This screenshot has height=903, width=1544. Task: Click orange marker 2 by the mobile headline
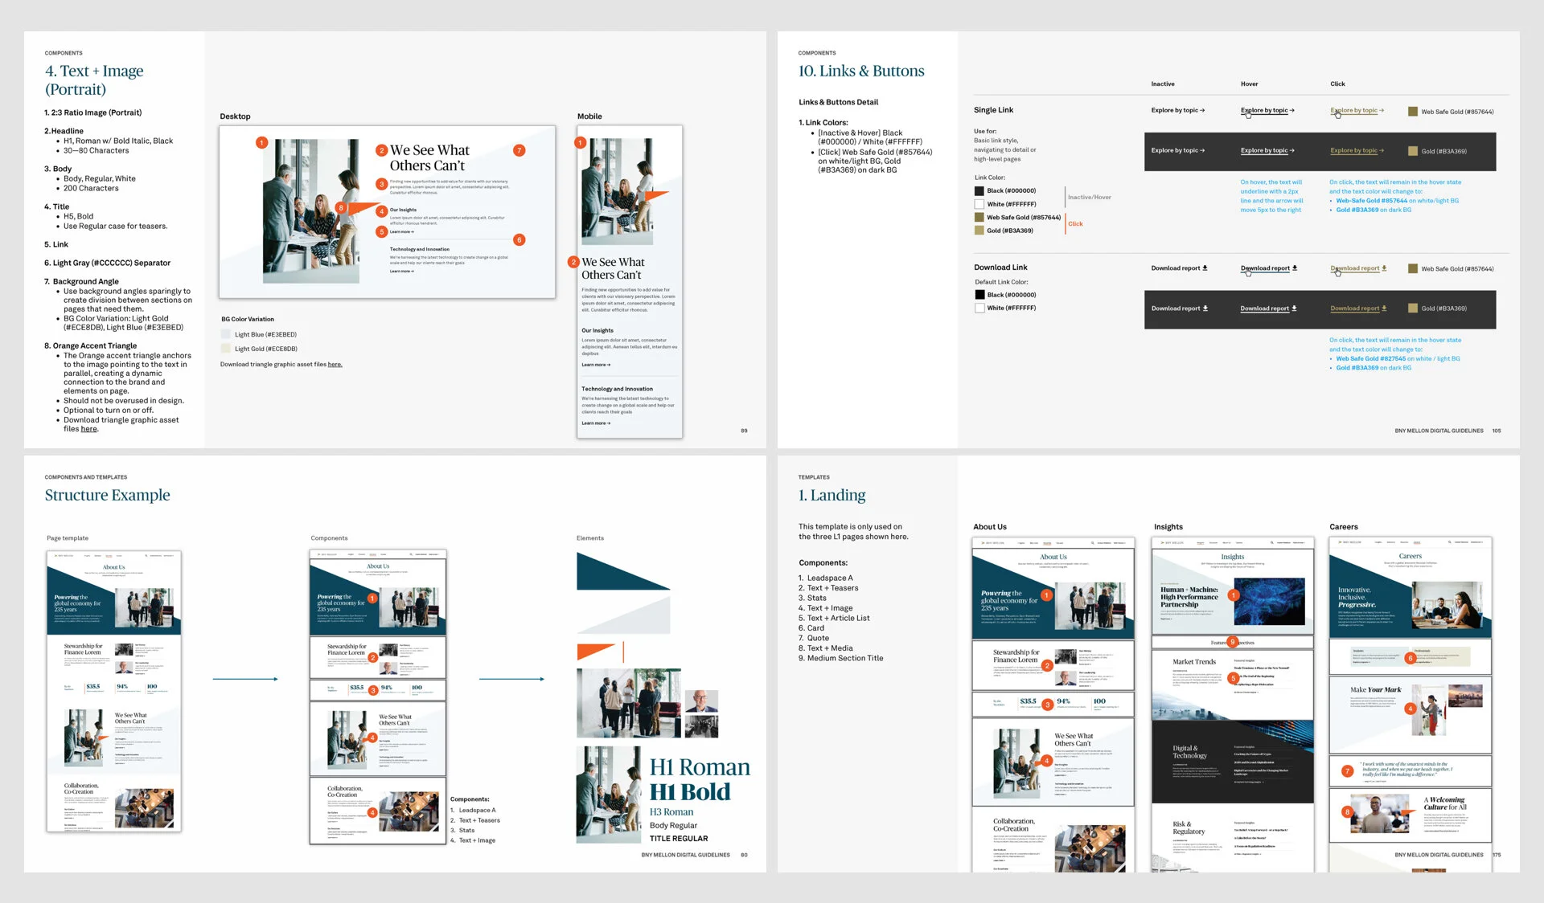point(573,262)
